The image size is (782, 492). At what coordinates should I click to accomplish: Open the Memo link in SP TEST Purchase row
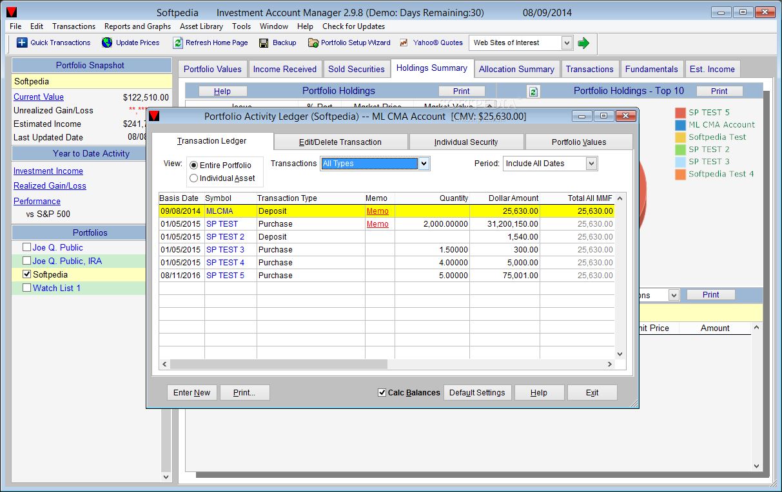377,224
